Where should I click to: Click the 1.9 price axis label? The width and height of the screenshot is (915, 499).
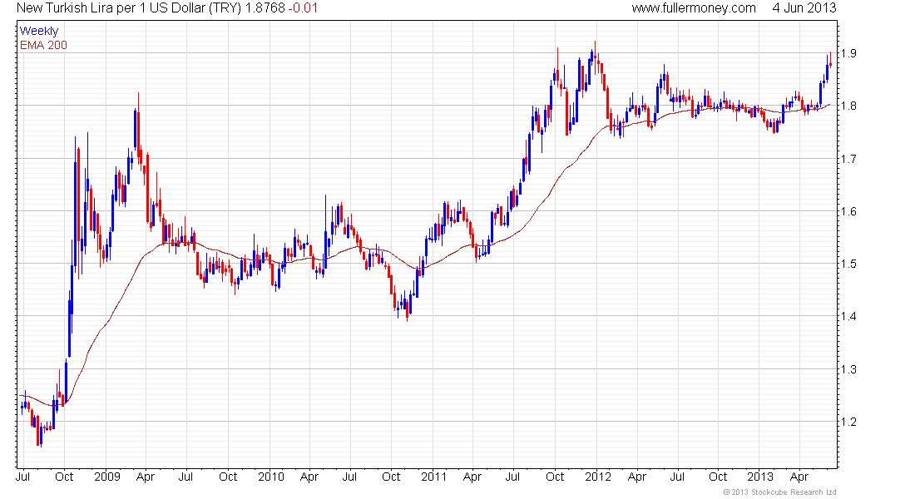tap(848, 53)
